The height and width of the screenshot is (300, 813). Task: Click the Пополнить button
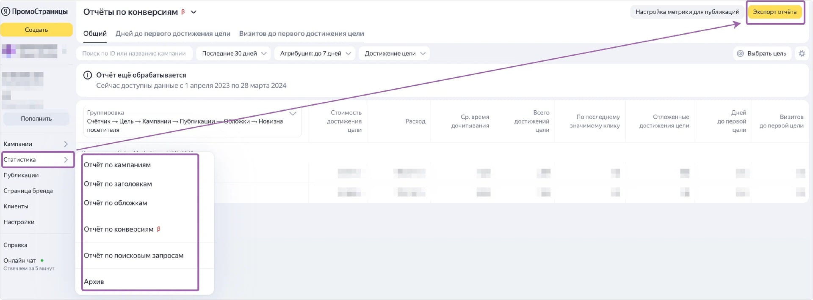click(36, 119)
